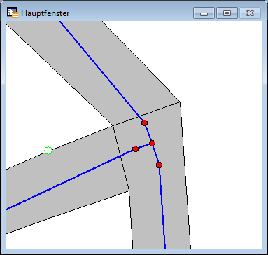
Task: Click the green circle marker on road edge
Action: pyautogui.click(x=48, y=151)
